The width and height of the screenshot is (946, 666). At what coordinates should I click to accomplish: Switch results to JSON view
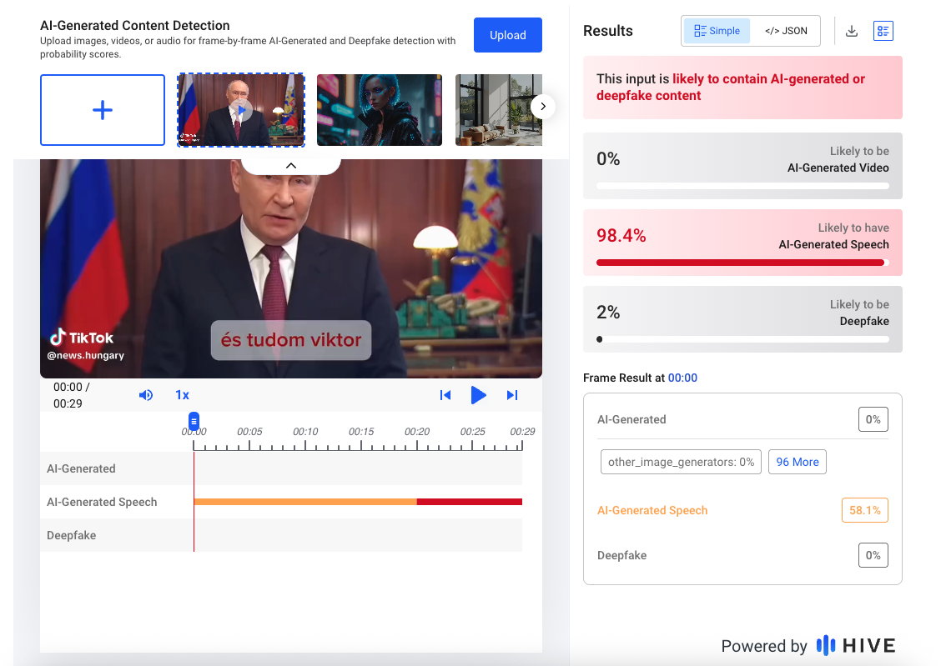[786, 31]
